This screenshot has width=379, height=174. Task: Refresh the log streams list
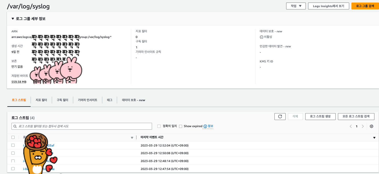280,116
